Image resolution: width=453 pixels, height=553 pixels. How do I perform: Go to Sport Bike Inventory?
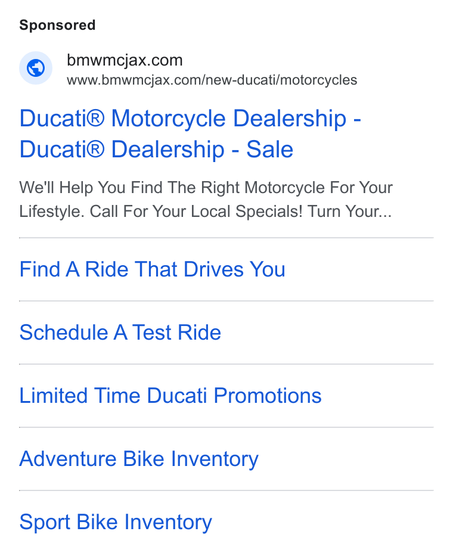pos(116,522)
